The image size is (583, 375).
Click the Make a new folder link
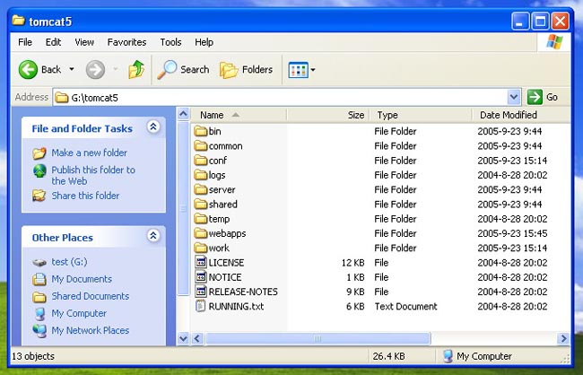pos(89,153)
